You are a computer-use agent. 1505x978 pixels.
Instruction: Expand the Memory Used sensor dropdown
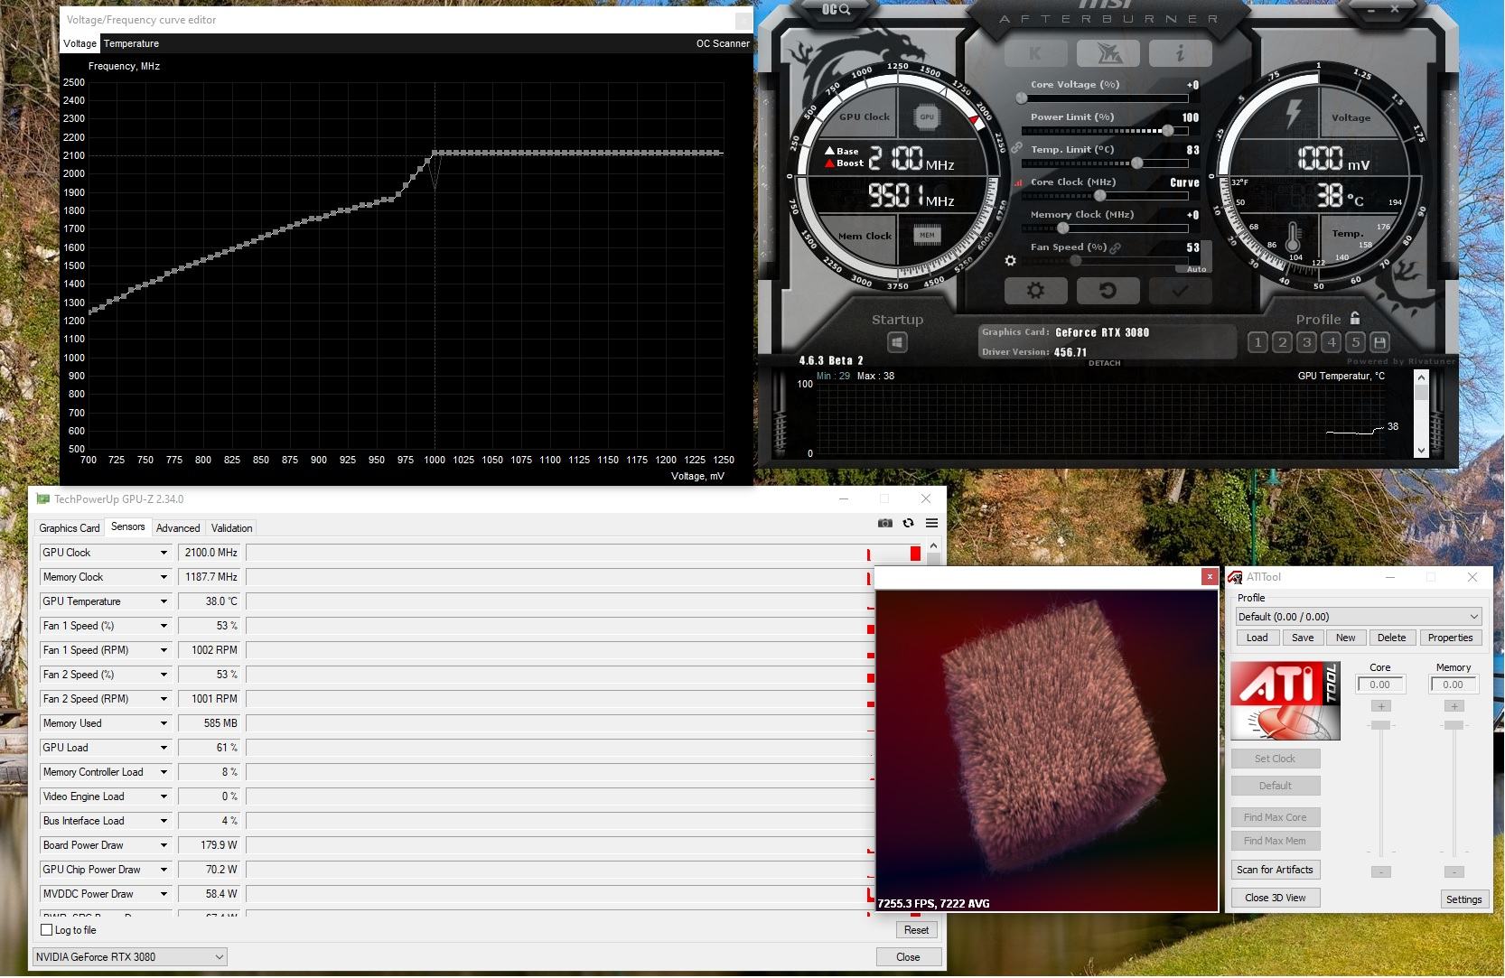tap(164, 723)
